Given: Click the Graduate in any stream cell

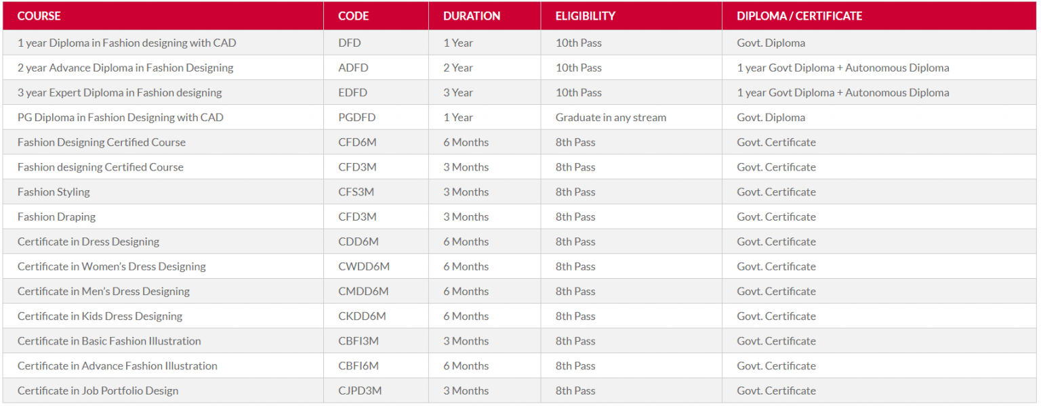Looking at the screenshot, I should pos(632,117).
